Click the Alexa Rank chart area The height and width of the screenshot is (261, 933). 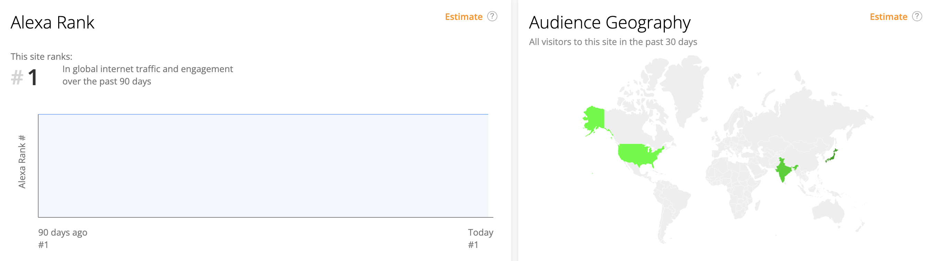[x=263, y=166]
